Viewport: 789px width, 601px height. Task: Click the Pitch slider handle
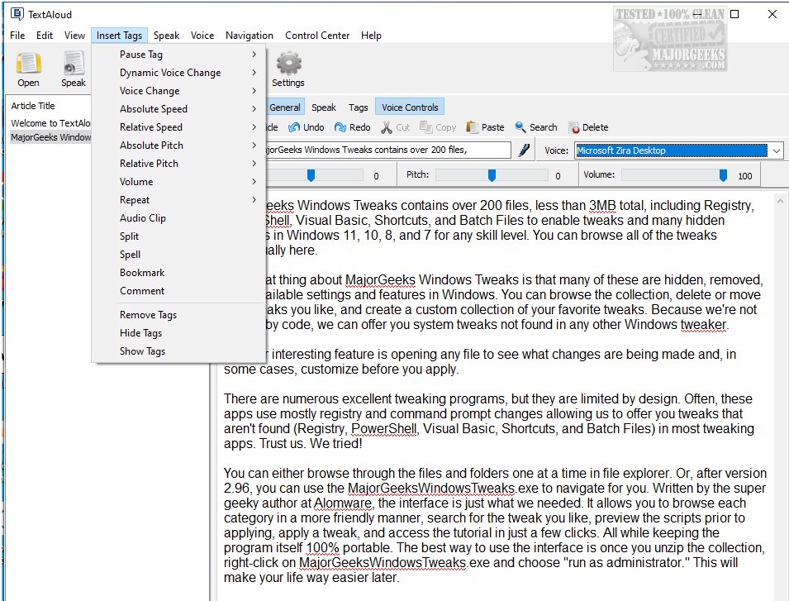click(x=492, y=174)
